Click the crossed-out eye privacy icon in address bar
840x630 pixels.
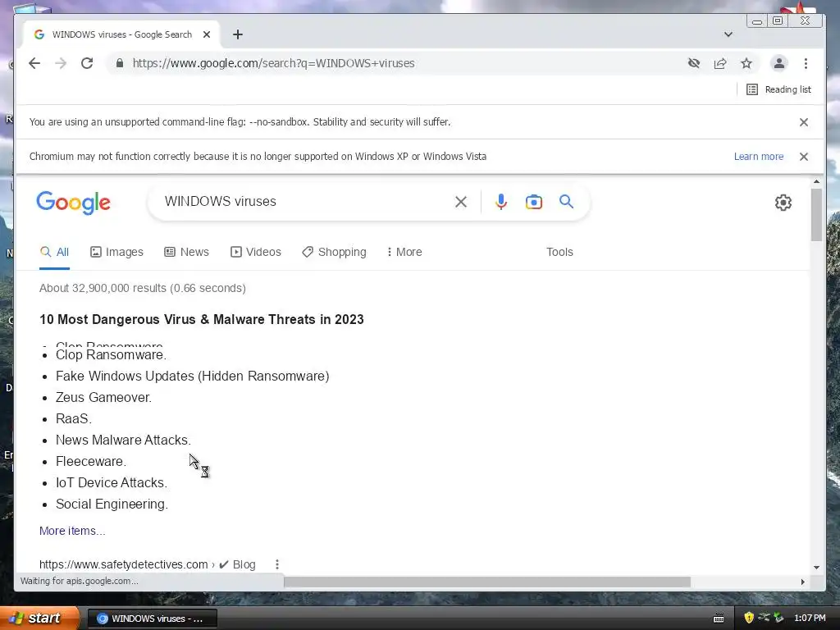point(694,63)
